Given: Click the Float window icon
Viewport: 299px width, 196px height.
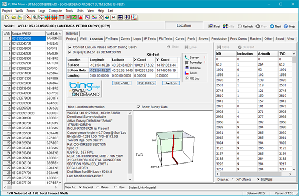Looking at the screenshot, I should [210, 26].
